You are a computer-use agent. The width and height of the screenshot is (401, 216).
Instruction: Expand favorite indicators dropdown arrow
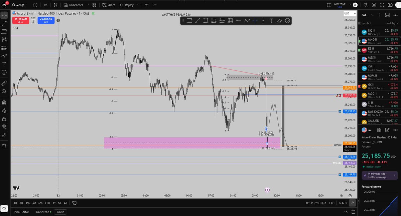[x=88, y=5]
